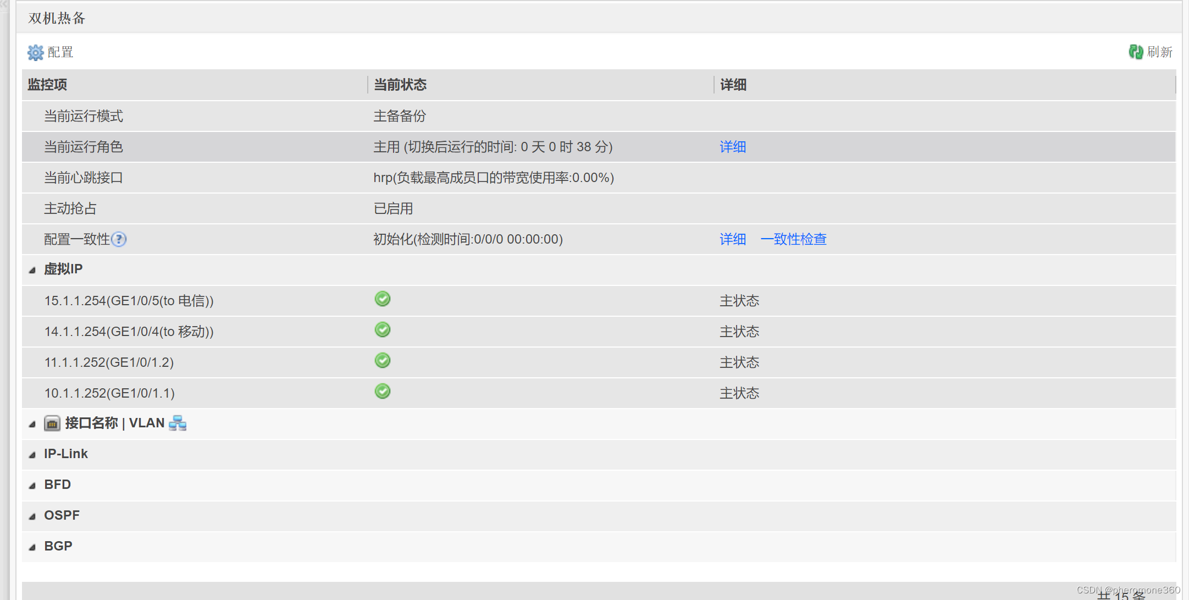
Task: Click green status check for 14.1.1.254
Action: pos(383,330)
